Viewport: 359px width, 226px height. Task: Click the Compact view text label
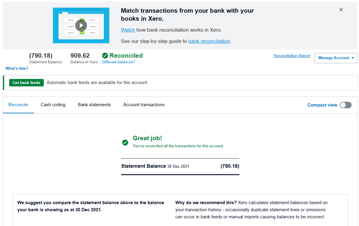tap(322, 105)
